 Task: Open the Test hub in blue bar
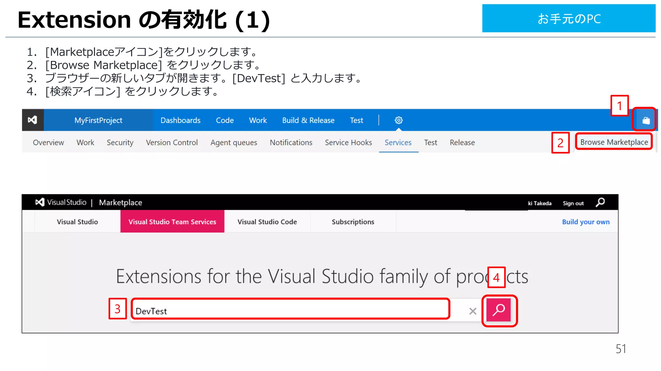point(356,120)
